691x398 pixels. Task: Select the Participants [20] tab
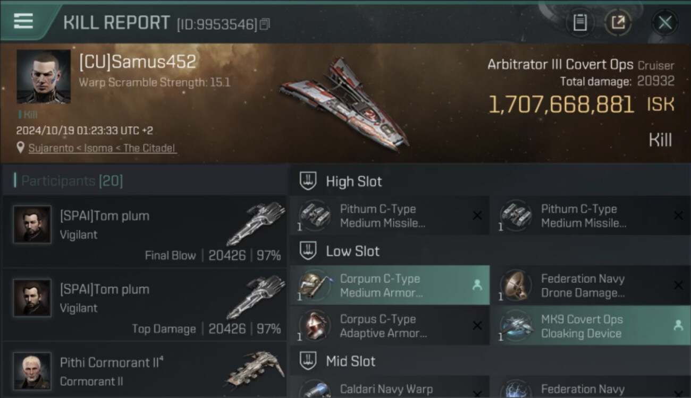pos(71,181)
